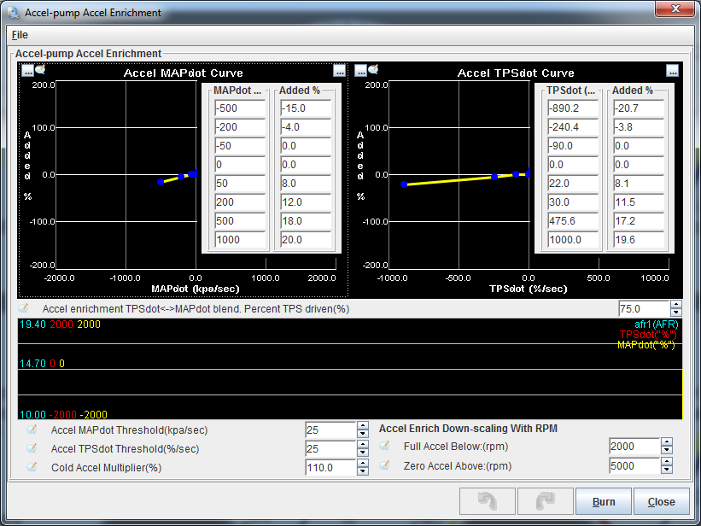This screenshot has width=701, height=526.
Task: Increase Percent TPS driven value with up arrow
Action: (676, 304)
